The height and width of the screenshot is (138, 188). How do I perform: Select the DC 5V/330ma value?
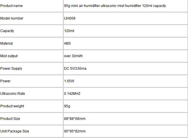(x=75, y=69)
